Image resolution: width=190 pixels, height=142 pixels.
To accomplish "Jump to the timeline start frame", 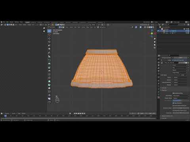I will point(74,114).
